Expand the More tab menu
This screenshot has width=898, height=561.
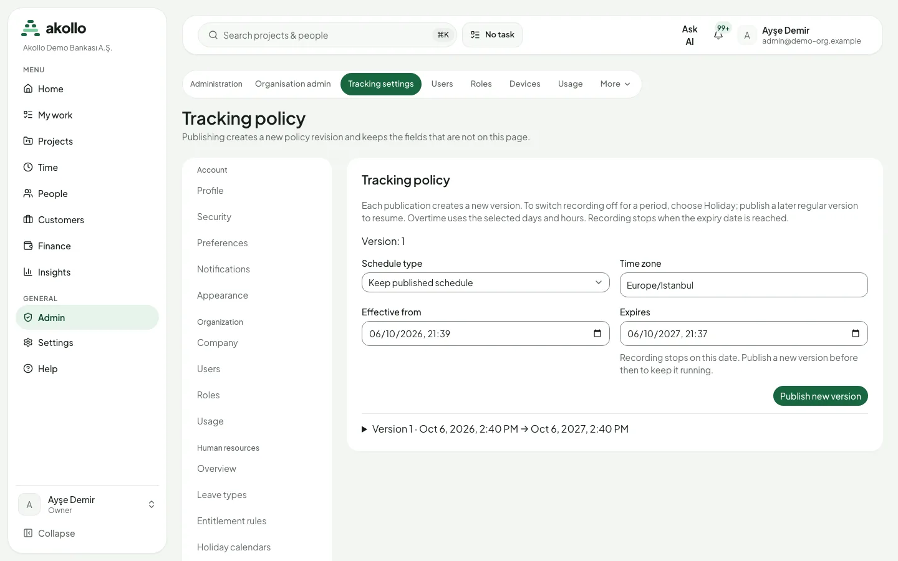pyautogui.click(x=616, y=84)
